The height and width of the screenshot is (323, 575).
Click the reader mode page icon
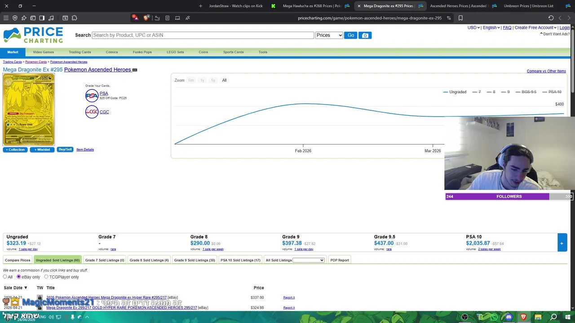(x=167, y=18)
